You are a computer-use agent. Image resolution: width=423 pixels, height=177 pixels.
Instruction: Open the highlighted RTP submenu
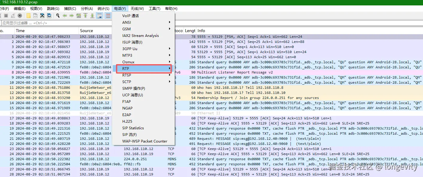click(x=144, y=69)
